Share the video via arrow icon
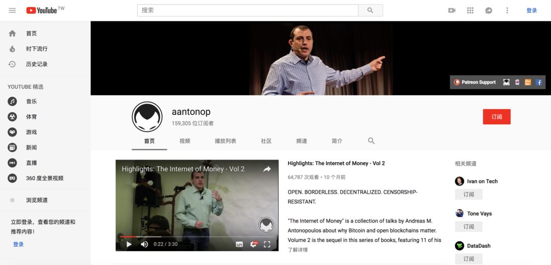 pyautogui.click(x=267, y=169)
